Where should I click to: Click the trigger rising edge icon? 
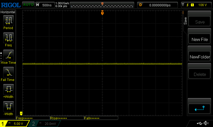pos(188,5)
